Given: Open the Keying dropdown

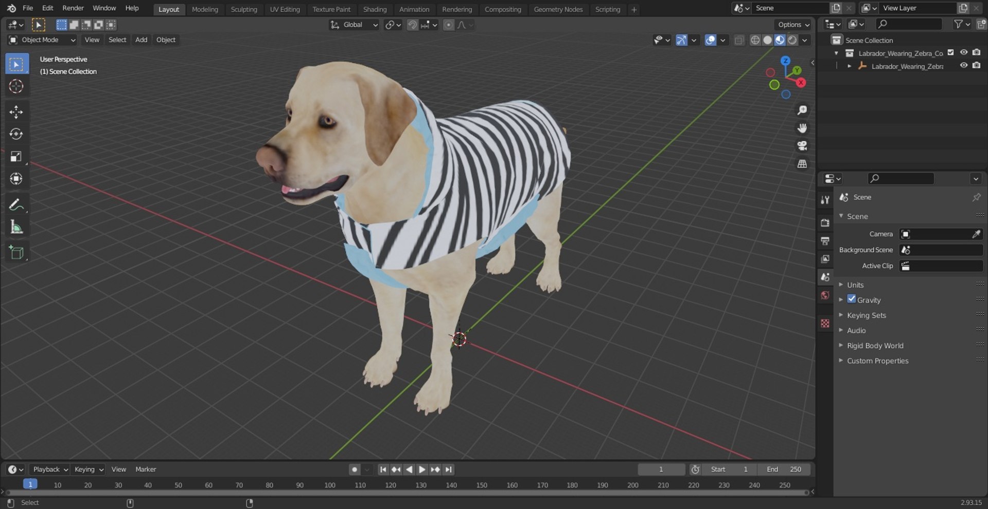Looking at the screenshot, I should 89,469.
